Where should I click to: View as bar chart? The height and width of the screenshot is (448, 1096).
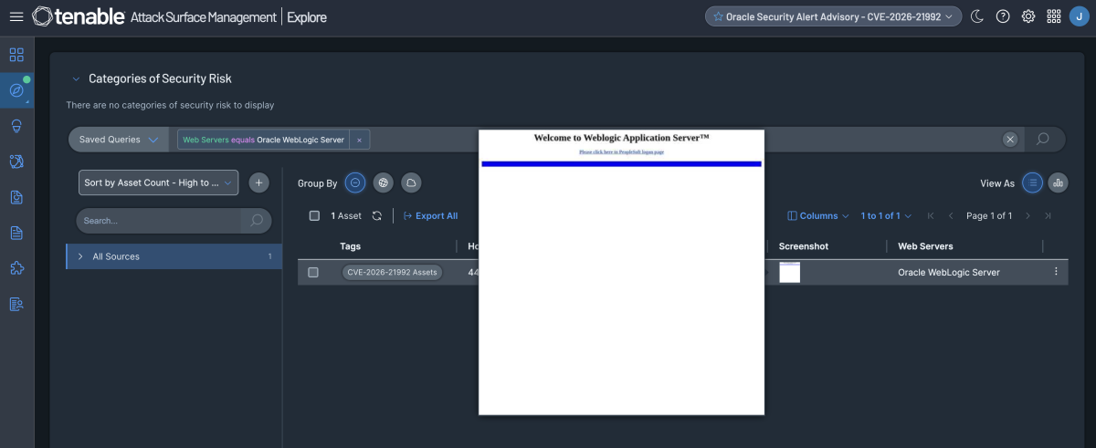[x=1058, y=182]
